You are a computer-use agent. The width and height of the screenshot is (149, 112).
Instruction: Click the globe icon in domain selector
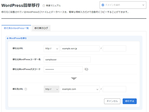click(103, 5)
